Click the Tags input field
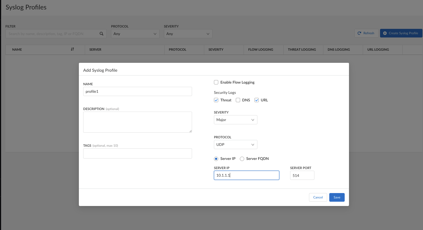Image resolution: width=423 pixels, height=230 pixels. 137,153
